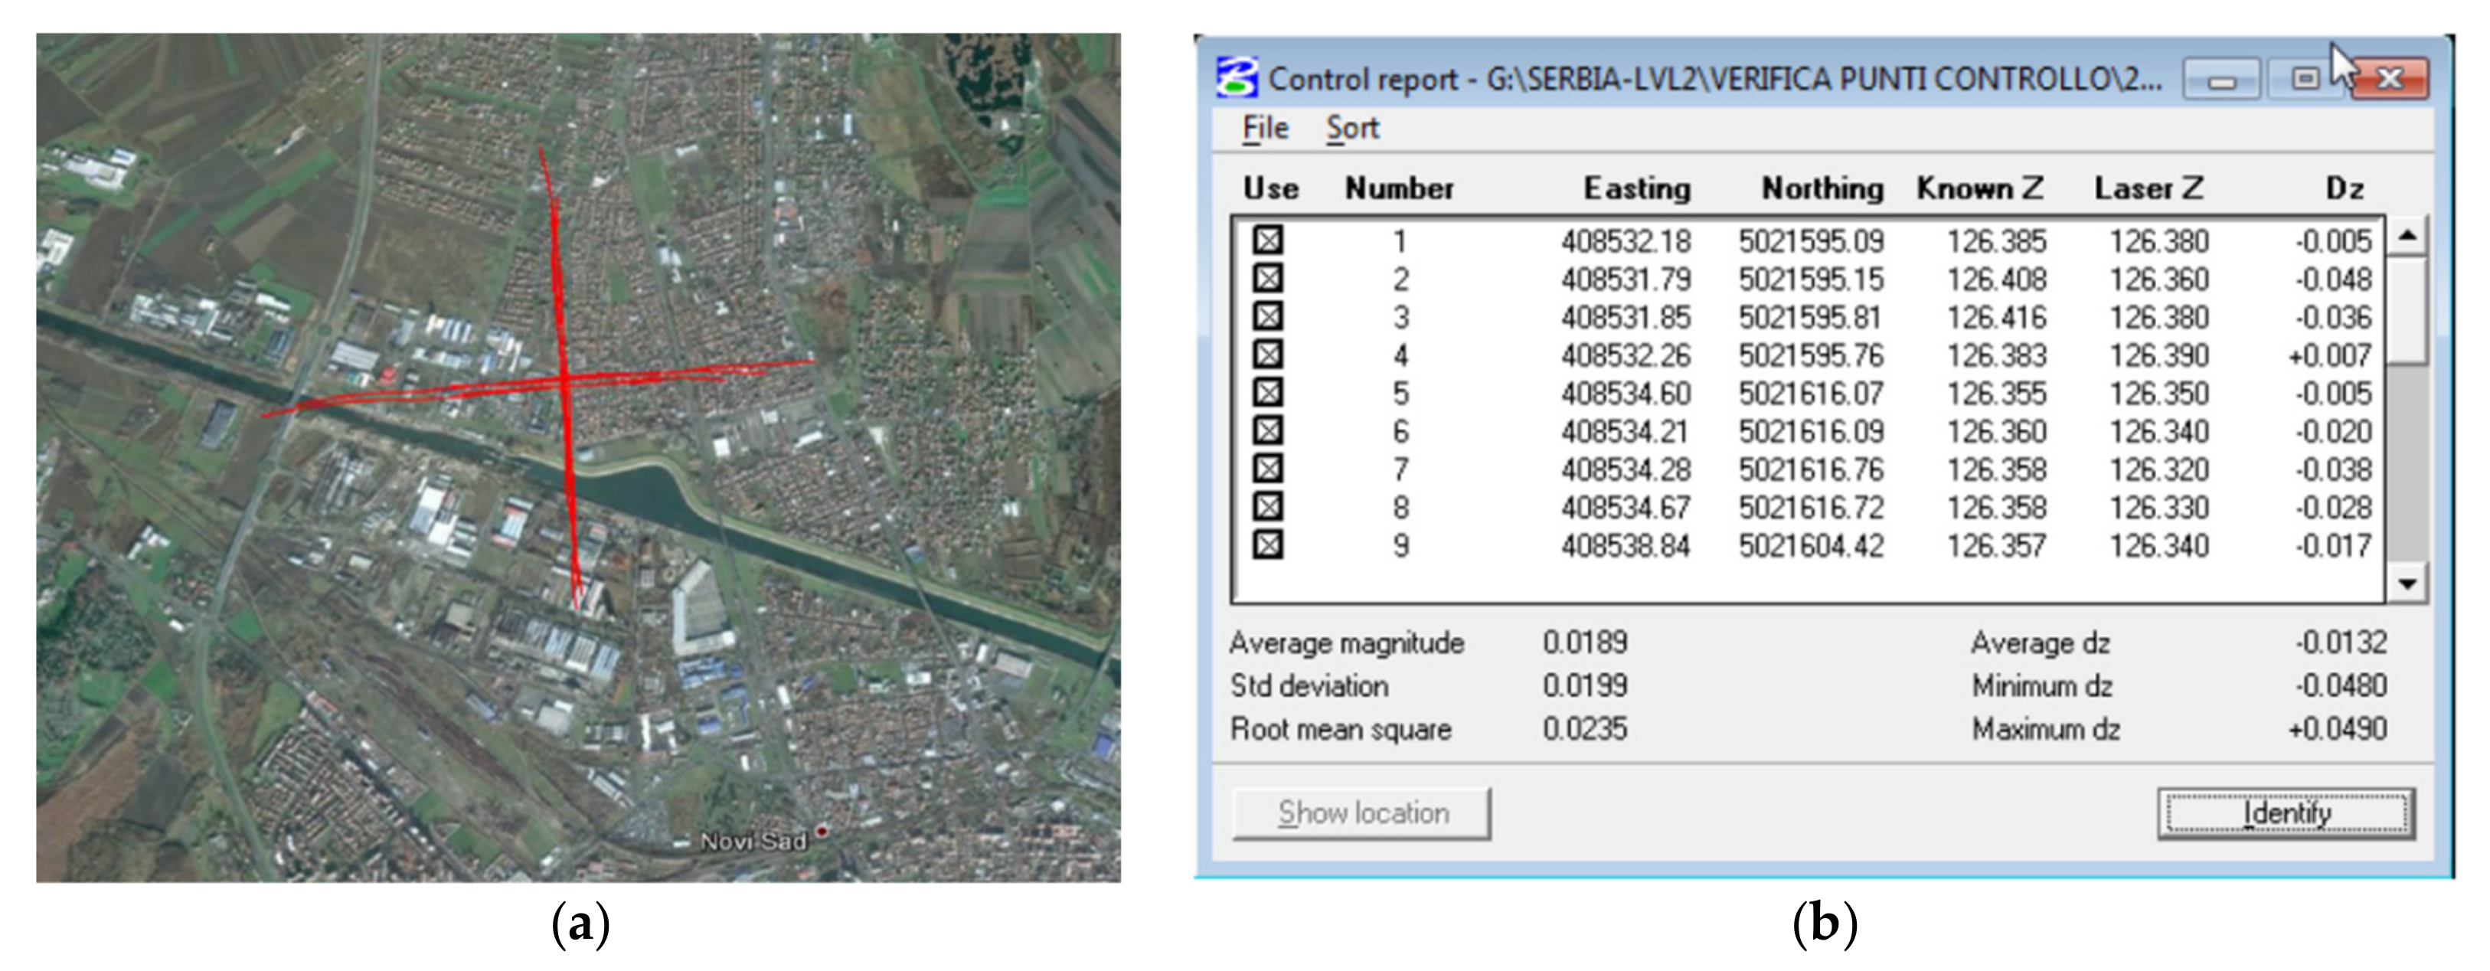The width and height of the screenshot is (2490, 971).
Task: Click the Minimum dz label
Action: pos(2042,685)
